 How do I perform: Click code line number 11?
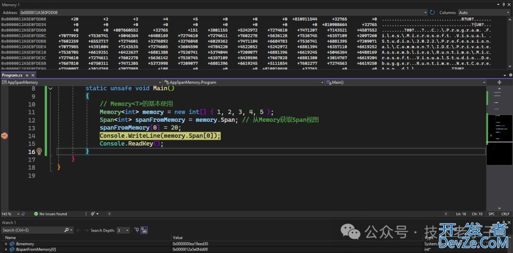32,112
